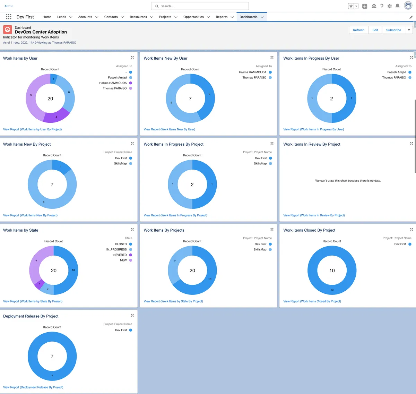Viewport: 416px width, 394px height.
Task: Open the notifications bell icon
Action: [398, 6]
